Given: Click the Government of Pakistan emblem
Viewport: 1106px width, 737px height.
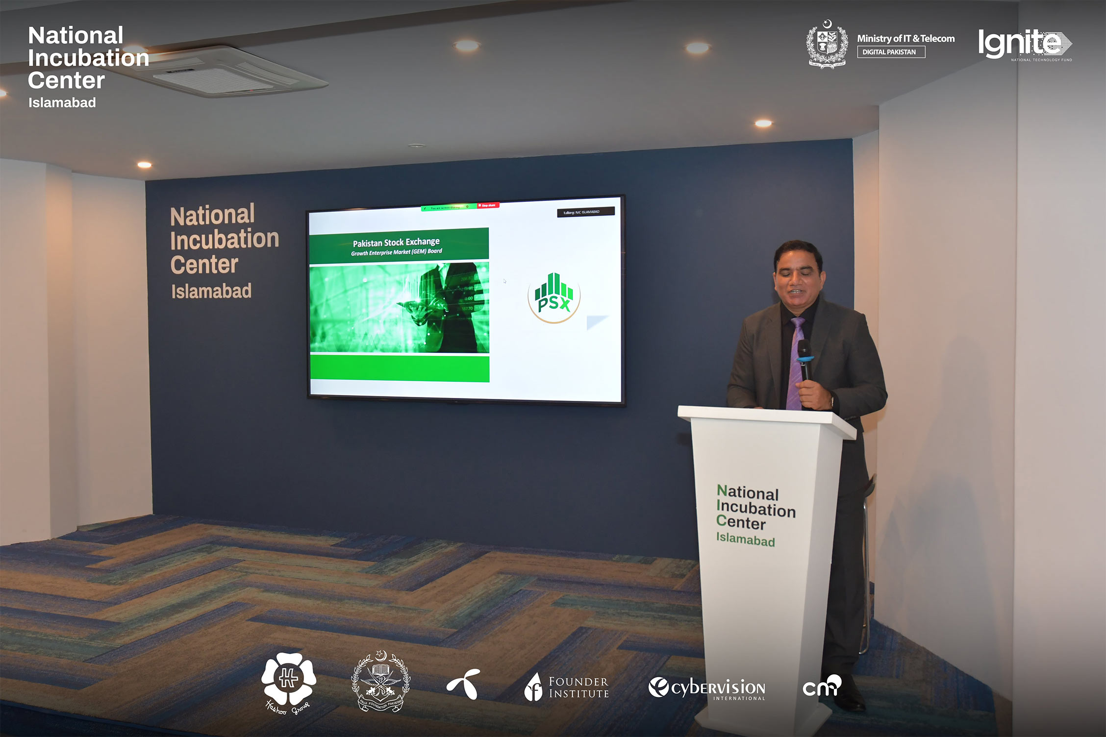Looking at the screenshot, I should point(827,44).
